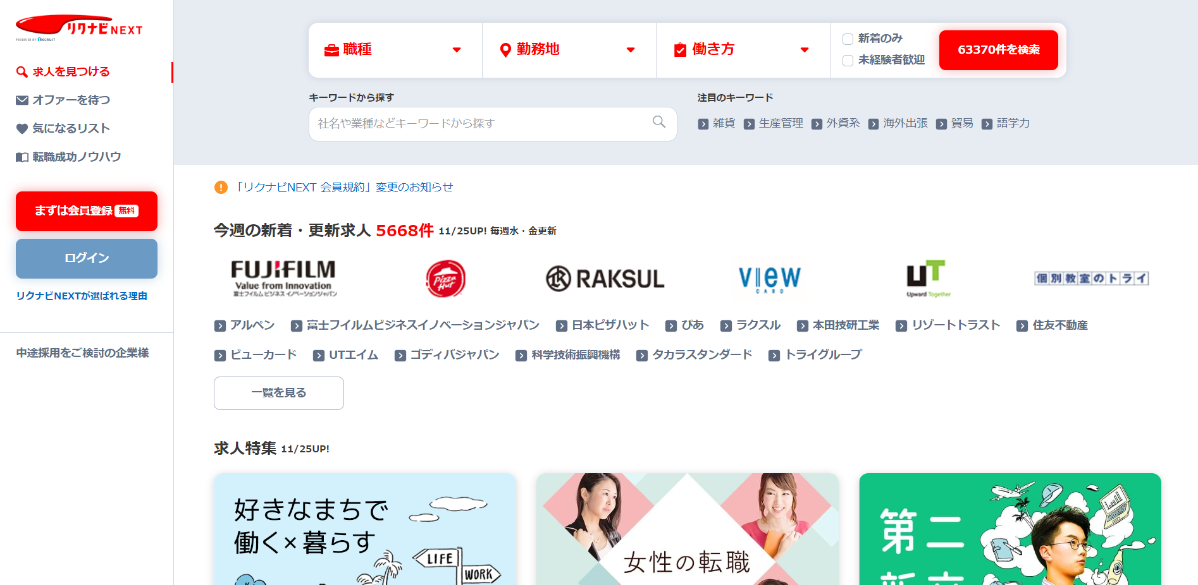Screen dimensions: 1198x585
Task: Open the 科学技術振興機構 company link
Action: coord(576,355)
